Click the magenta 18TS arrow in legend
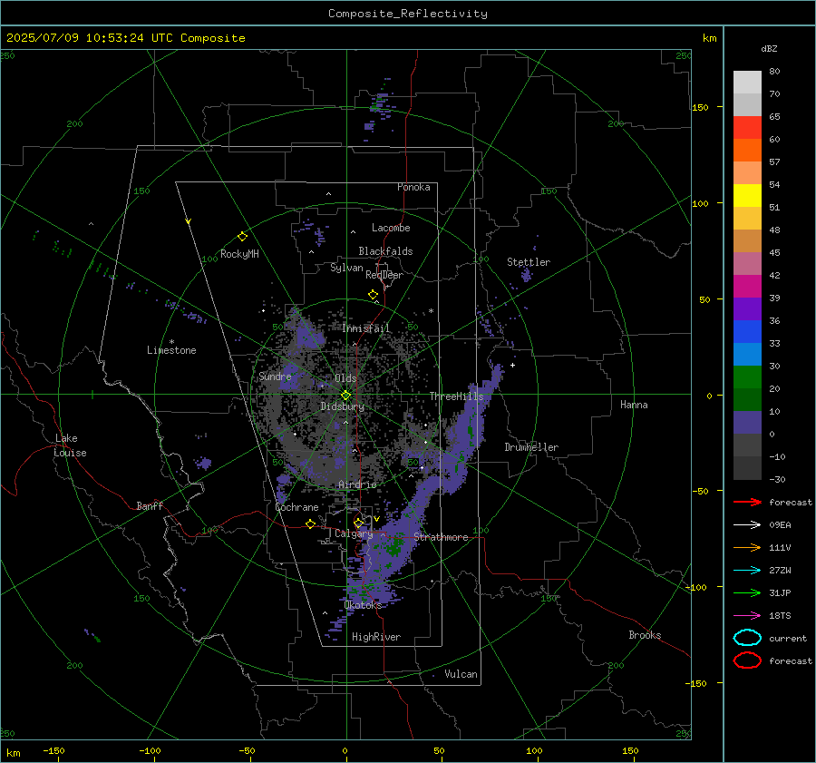 click(x=747, y=615)
